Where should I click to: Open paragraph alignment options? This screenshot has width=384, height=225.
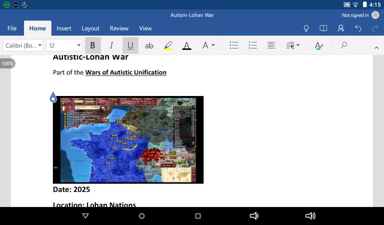click(271, 45)
